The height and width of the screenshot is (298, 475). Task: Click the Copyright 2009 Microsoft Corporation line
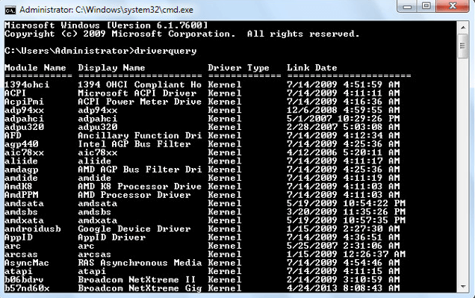pos(182,34)
